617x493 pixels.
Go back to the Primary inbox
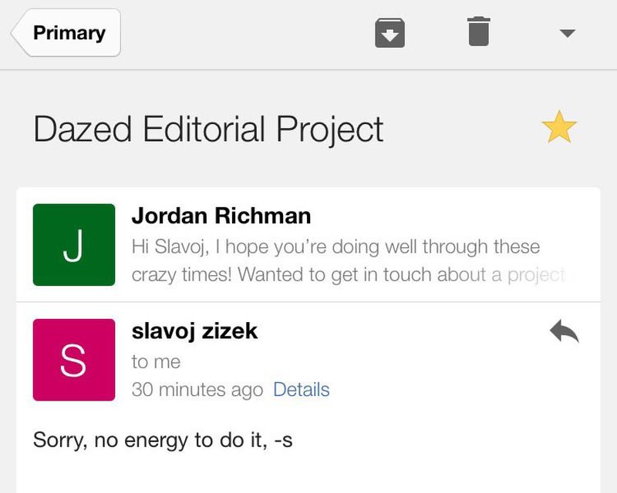point(68,33)
